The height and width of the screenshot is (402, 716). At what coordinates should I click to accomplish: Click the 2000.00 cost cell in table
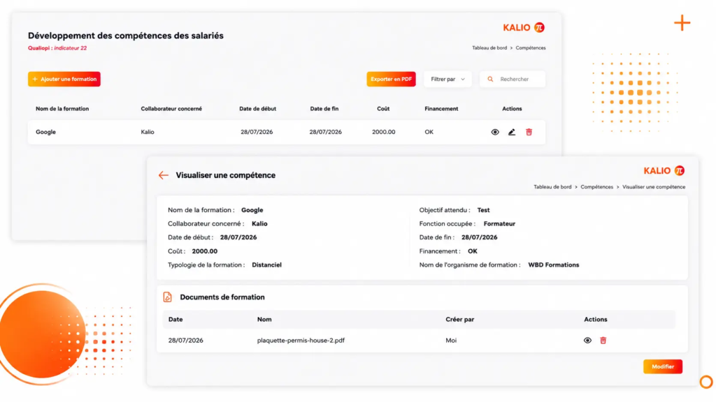click(384, 132)
